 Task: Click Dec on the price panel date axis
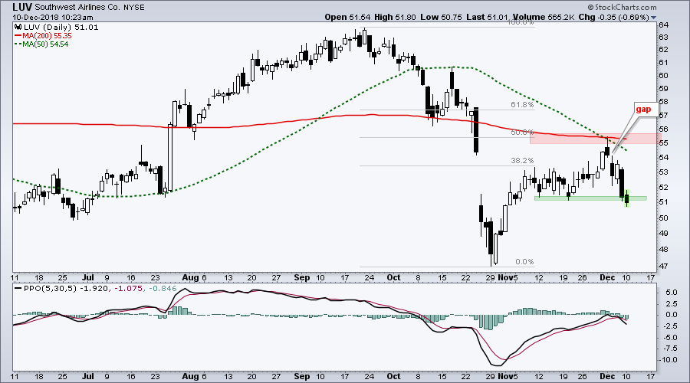(x=607, y=277)
